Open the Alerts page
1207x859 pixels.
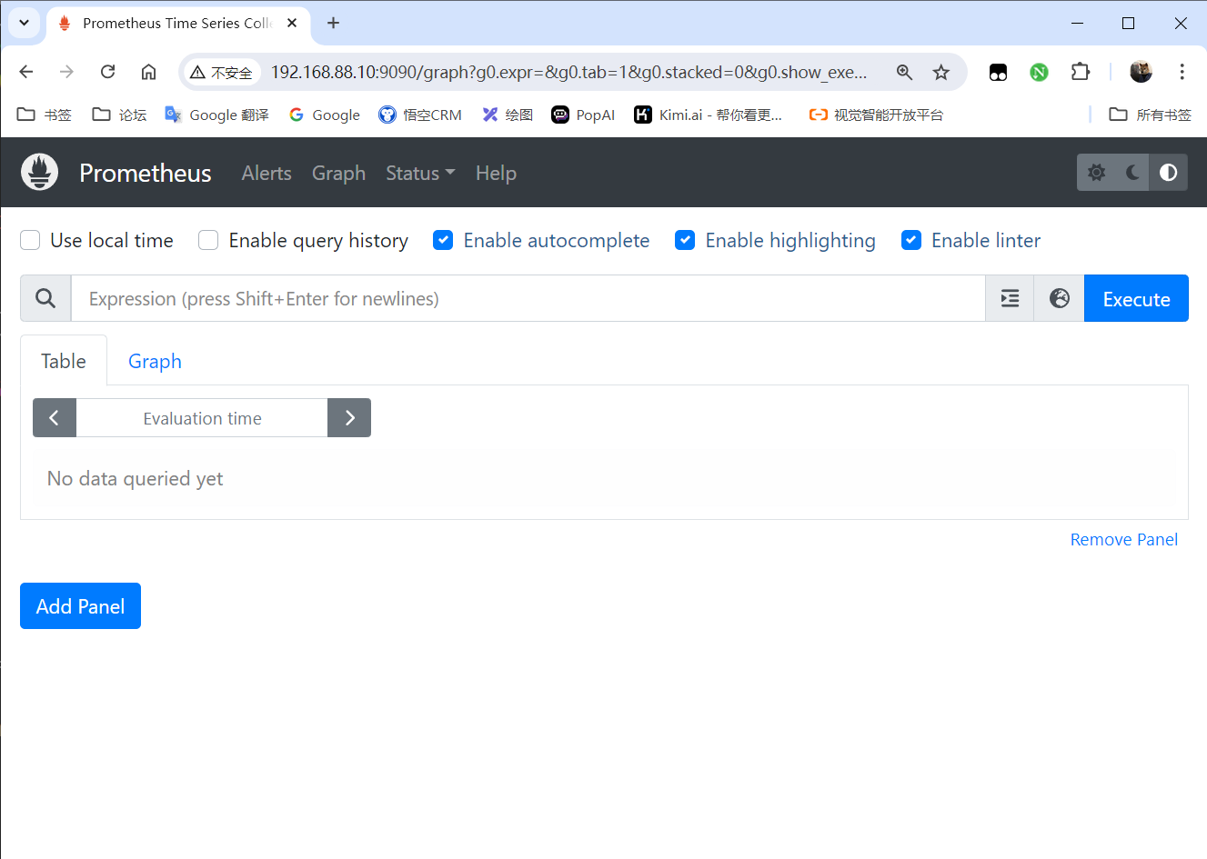[267, 173]
